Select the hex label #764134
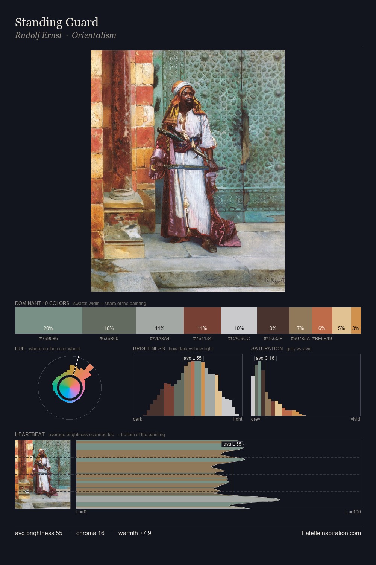Image resolution: width=376 pixels, height=565 pixels. coord(202,339)
